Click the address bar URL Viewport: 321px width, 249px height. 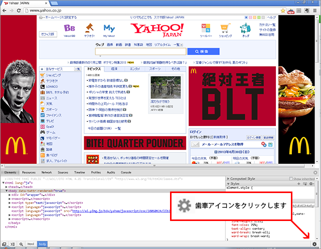(46, 10)
